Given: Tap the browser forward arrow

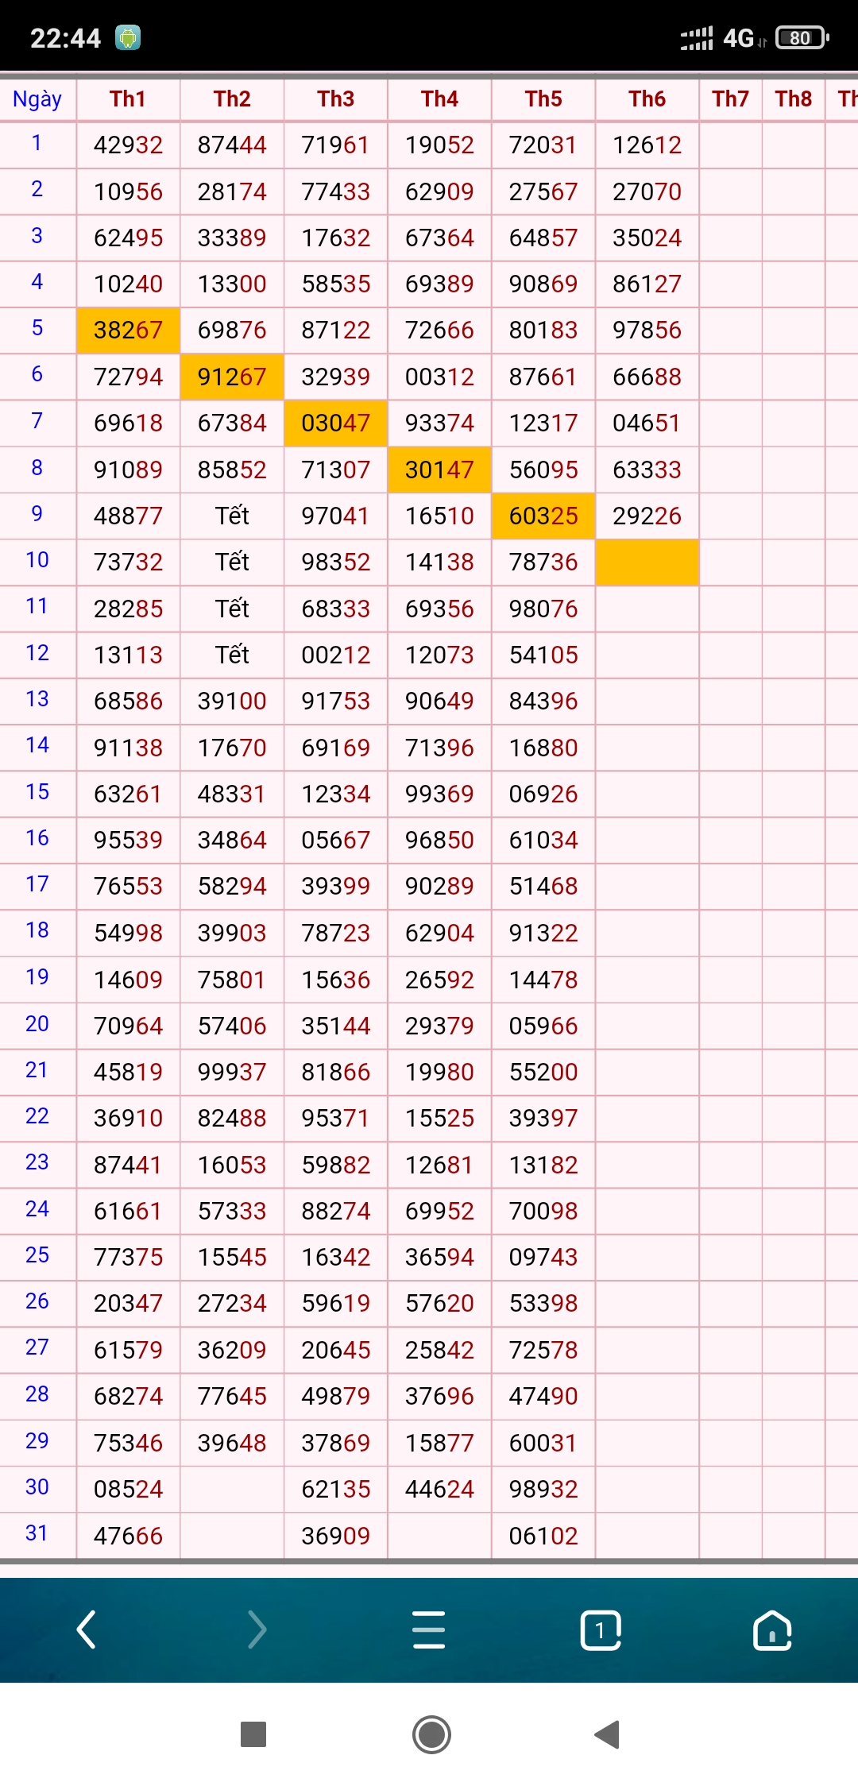Looking at the screenshot, I should 257,1629.
